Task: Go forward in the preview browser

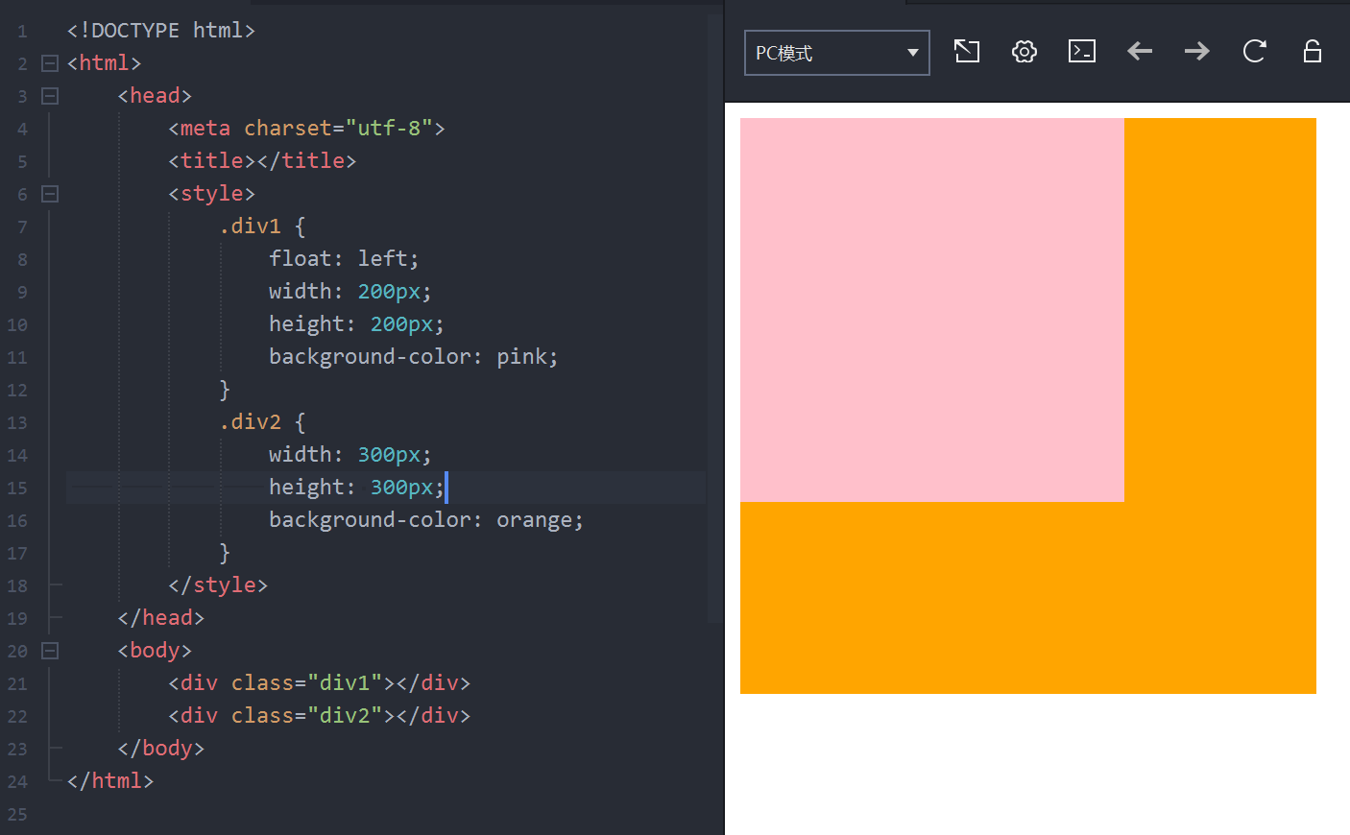Action: click(1197, 52)
